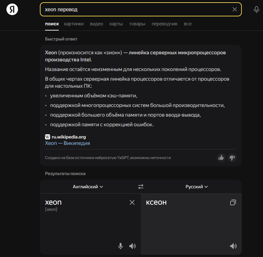Switch to the 'переводчик' tab
263x257 pixels.
(165, 24)
